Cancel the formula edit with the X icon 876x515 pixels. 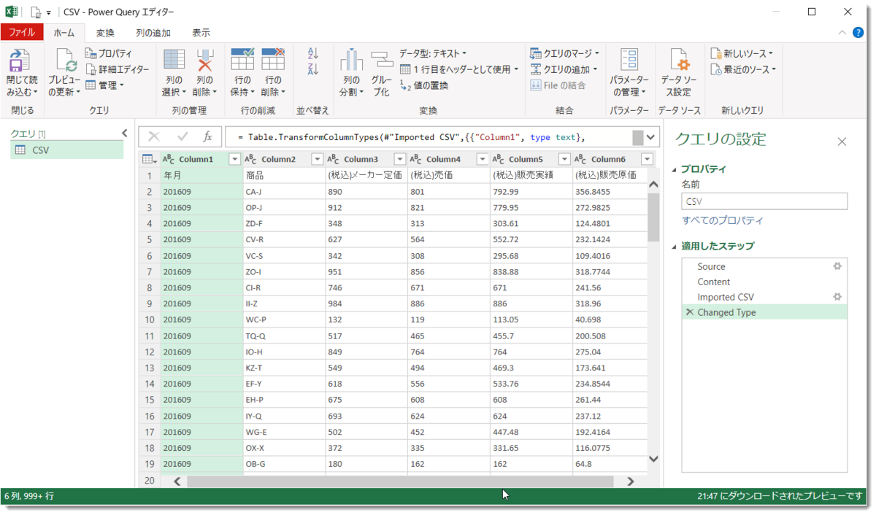pyautogui.click(x=154, y=136)
